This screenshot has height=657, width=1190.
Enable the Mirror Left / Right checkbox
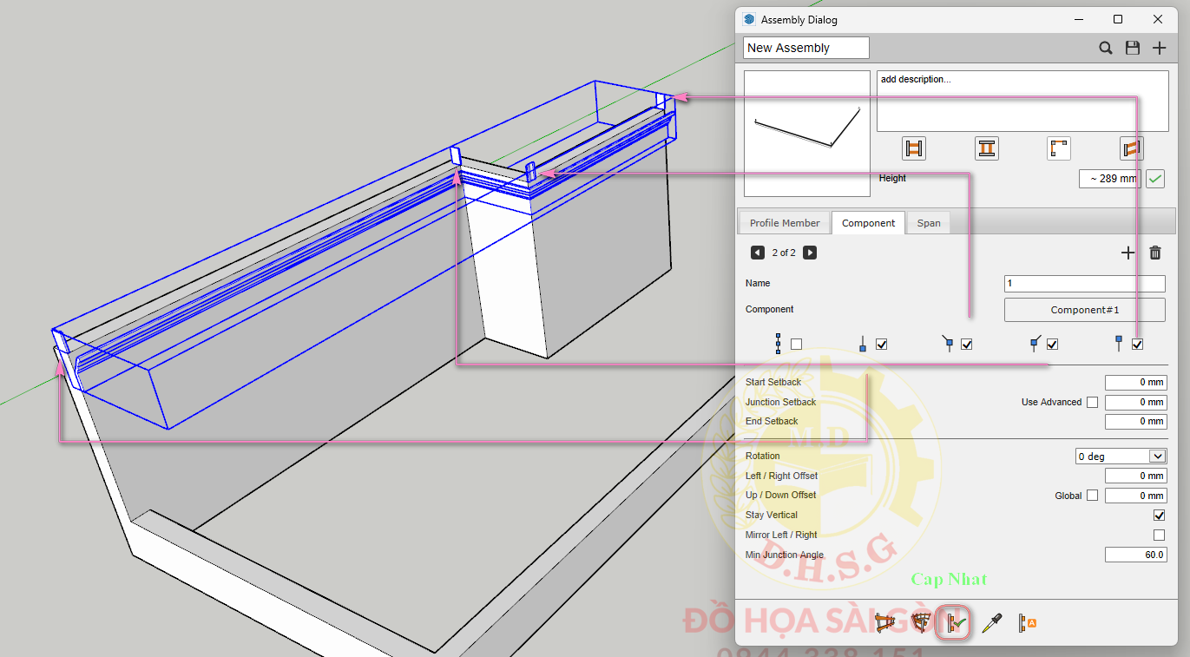(1159, 535)
